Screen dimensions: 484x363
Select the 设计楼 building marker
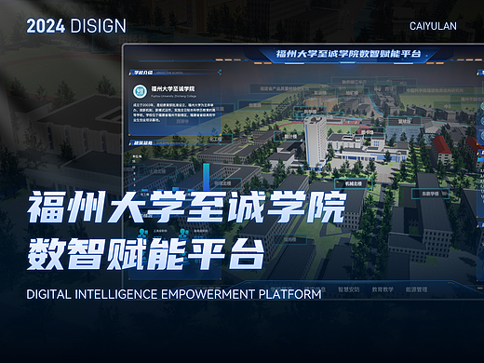point(290,136)
